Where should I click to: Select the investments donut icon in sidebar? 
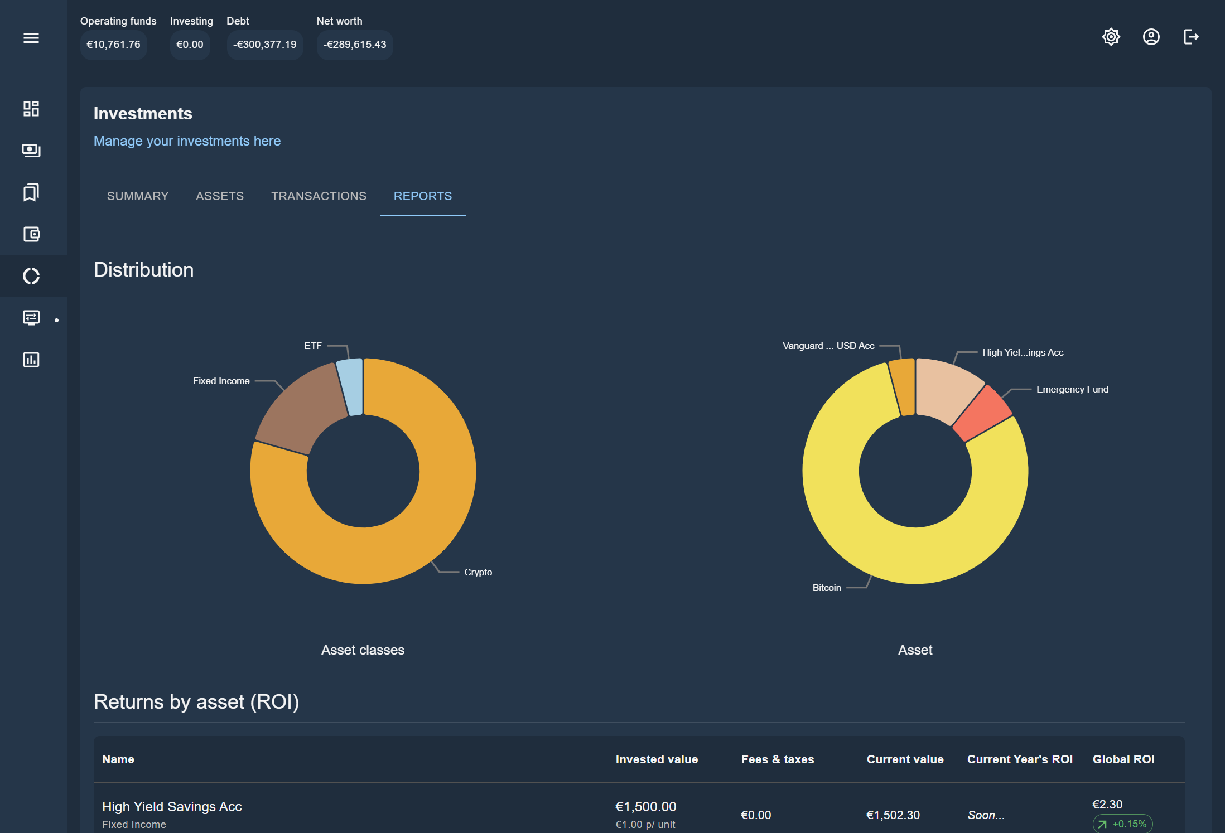[x=31, y=276]
